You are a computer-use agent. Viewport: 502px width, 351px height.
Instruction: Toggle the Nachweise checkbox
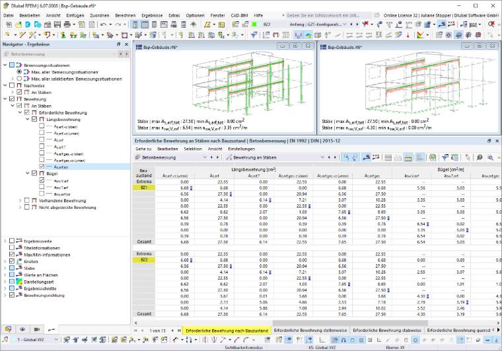tap(12, 85)
